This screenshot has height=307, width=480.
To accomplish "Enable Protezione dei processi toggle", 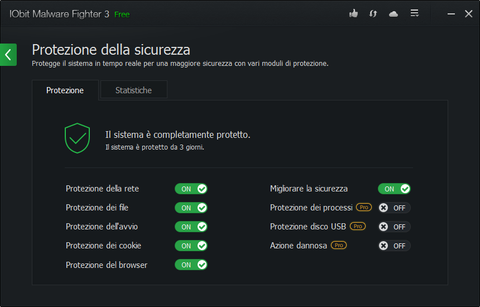I will (x=394, y=208).
